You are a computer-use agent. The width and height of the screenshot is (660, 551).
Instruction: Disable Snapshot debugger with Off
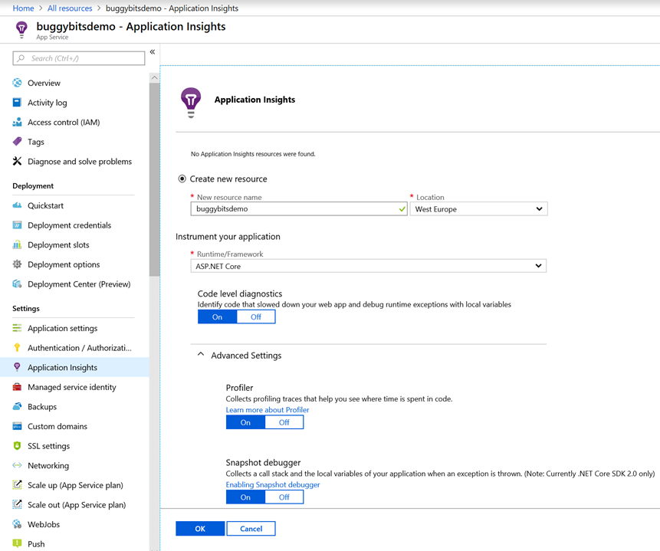(284, 497)
